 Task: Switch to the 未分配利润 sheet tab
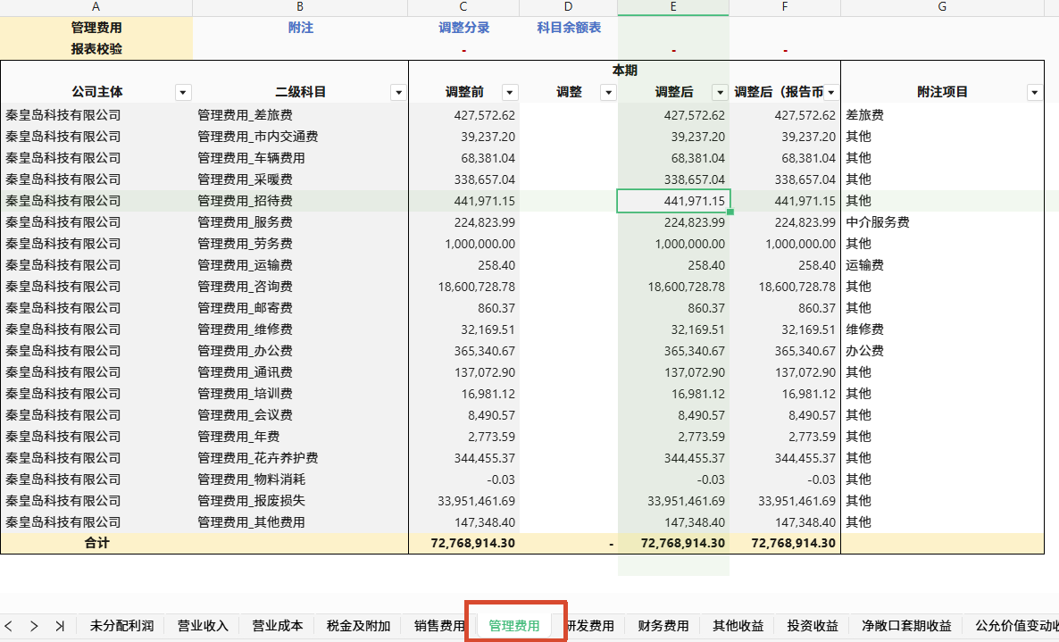pos(121,626)
